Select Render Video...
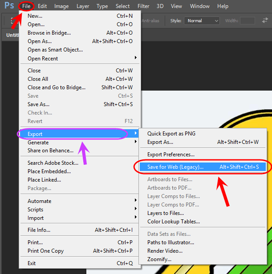The height and width of the screenshot is (274, 272). point(203,251)
